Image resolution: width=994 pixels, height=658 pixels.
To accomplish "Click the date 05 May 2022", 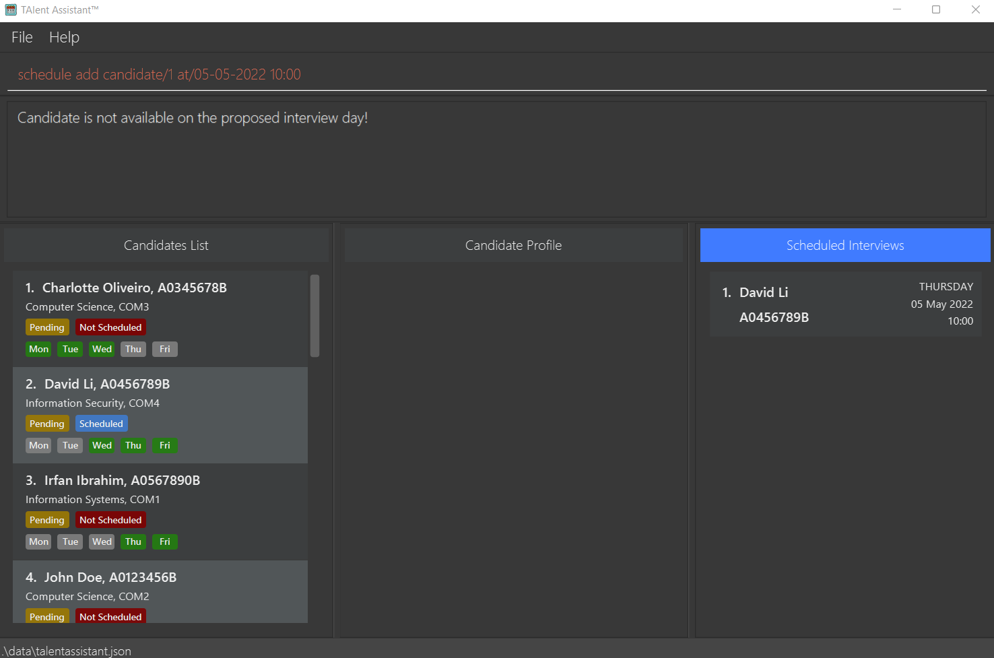I will [x=941, y=304].
